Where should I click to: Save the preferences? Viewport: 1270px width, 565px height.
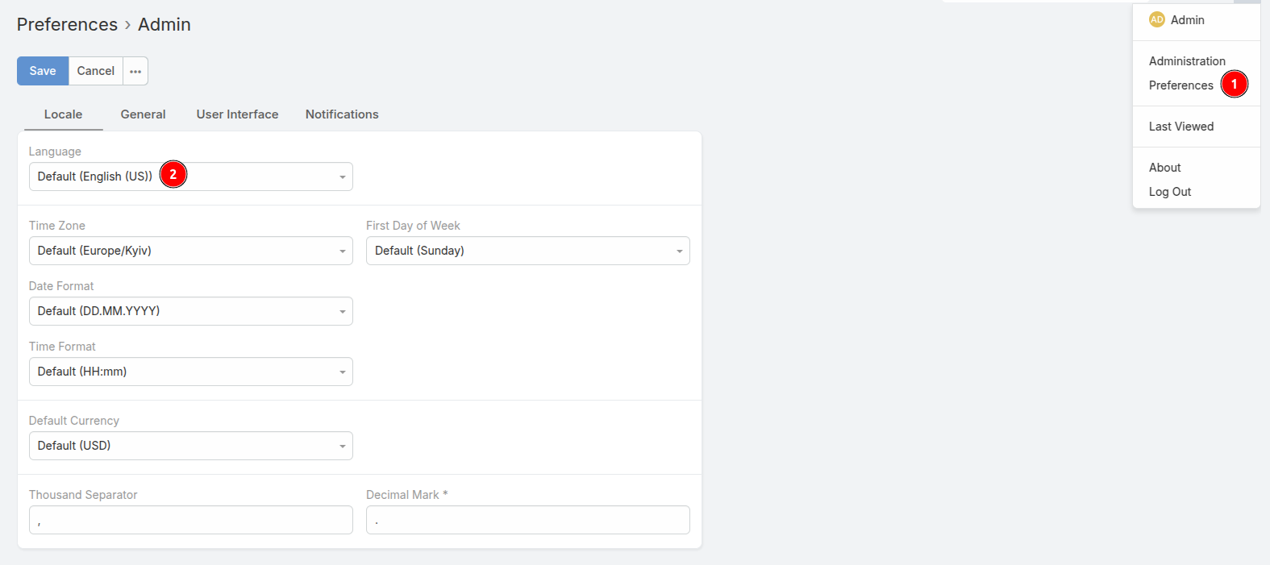click(x=43, y=71)
